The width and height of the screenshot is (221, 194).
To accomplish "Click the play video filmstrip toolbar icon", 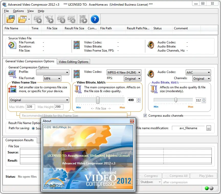I will click(x=83, y=19).
